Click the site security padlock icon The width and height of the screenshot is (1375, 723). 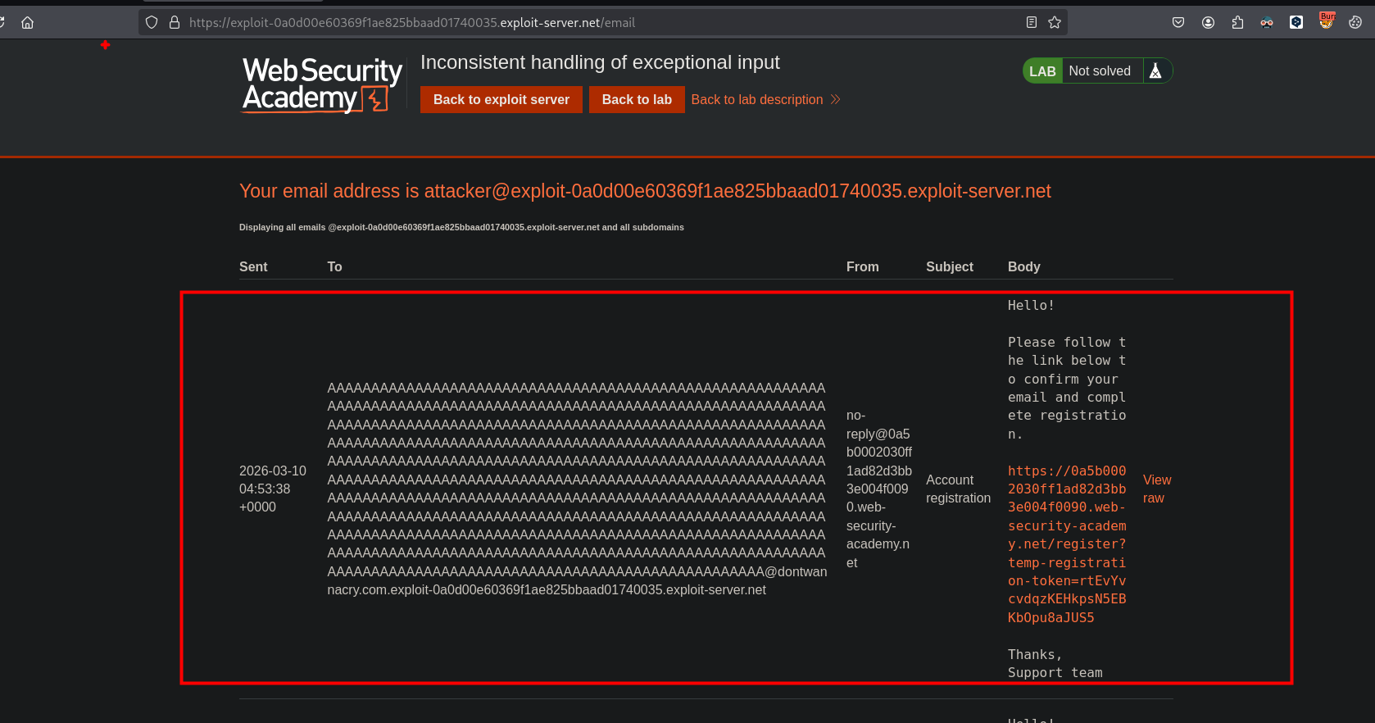point(175,23)
